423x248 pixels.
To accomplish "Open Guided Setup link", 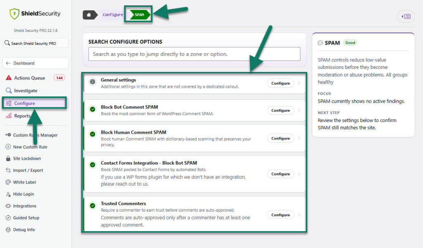I will [26, 218].
